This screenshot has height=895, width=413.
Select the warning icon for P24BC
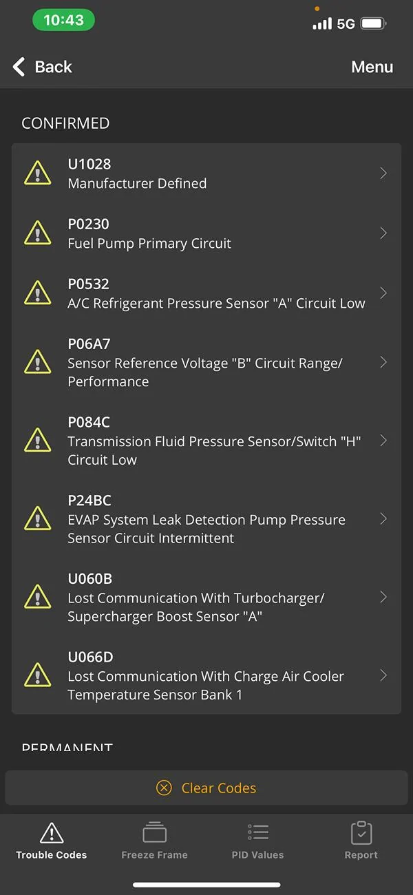point(38,519)
